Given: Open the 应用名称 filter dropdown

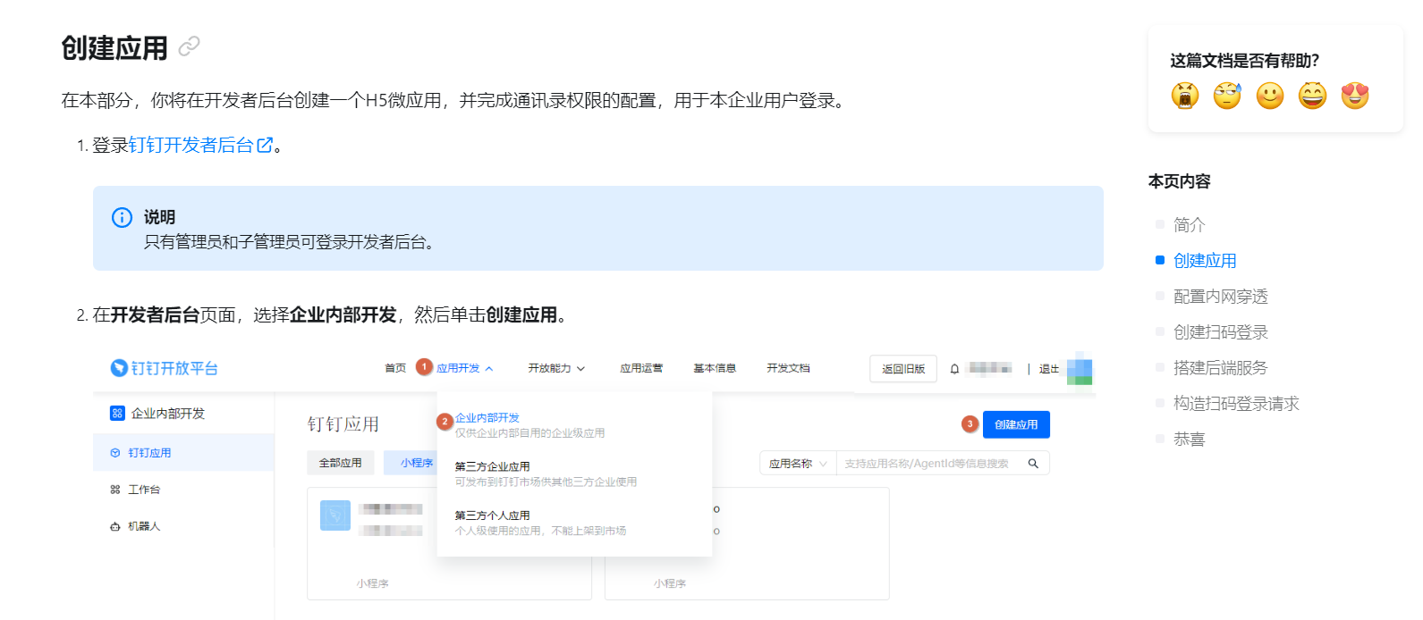Looking at the screenshot, I should tap(798, 463).
